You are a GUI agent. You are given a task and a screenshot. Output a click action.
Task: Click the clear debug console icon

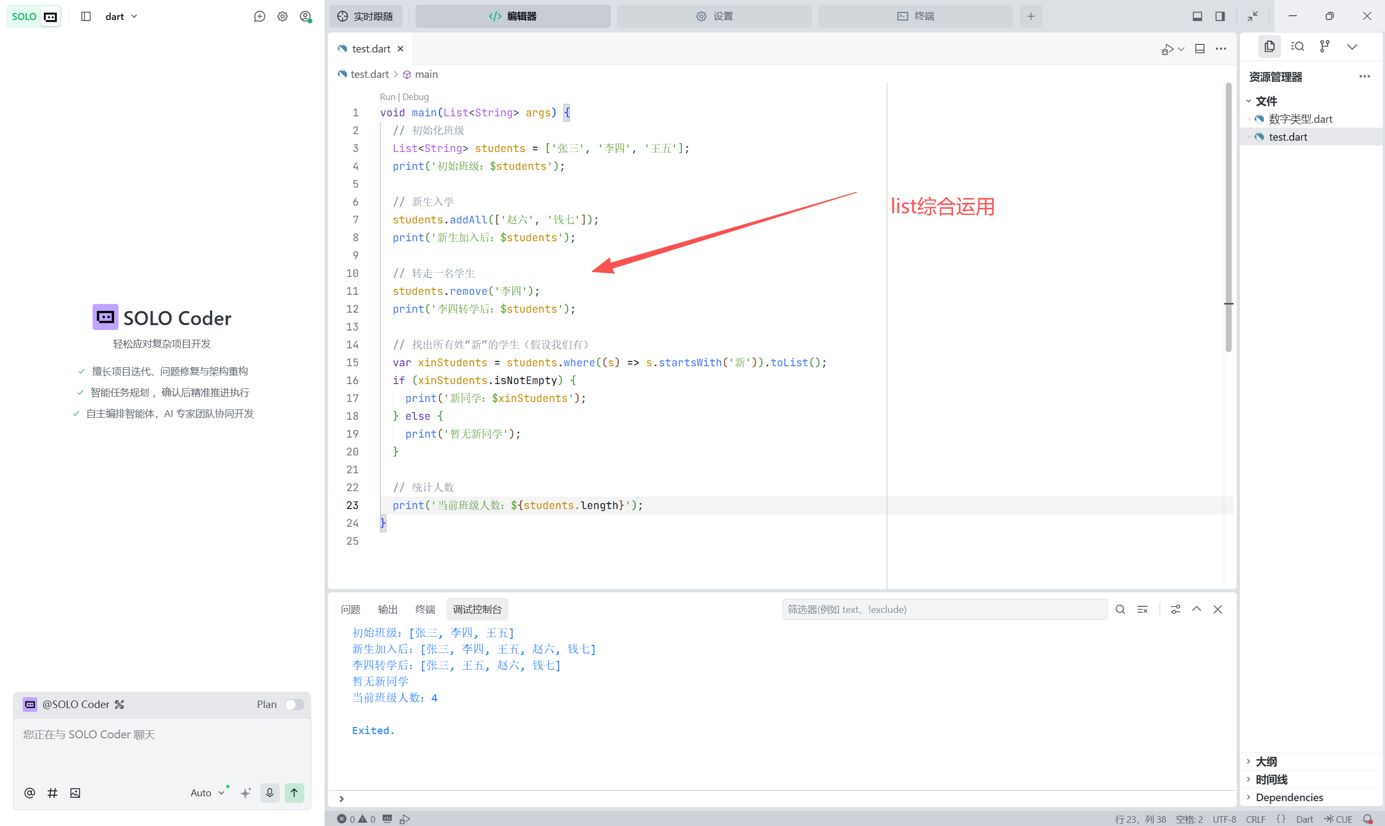1142,610
